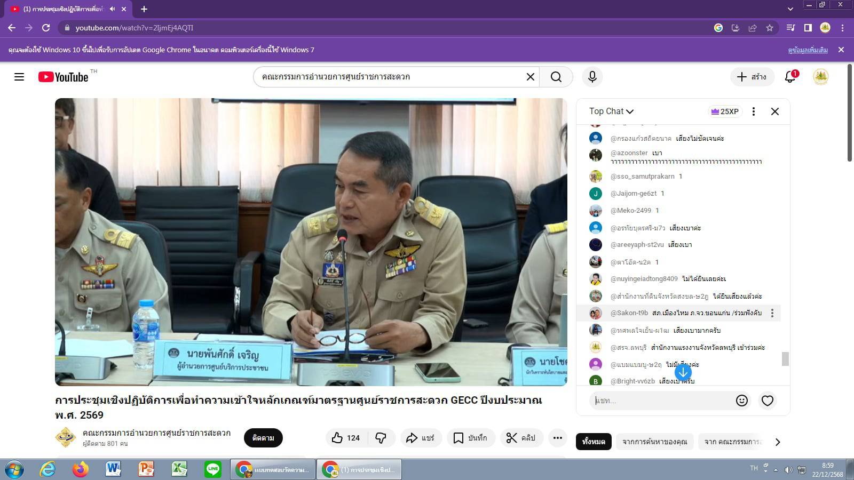Image resolution: width=854 pixels, height=480 pixels.
Task: Clear the search box text
Action: [x=530, y=77]
